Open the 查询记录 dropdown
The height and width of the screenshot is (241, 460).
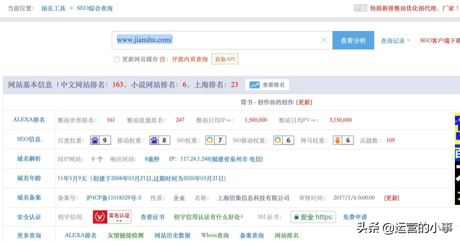[395, 41]
